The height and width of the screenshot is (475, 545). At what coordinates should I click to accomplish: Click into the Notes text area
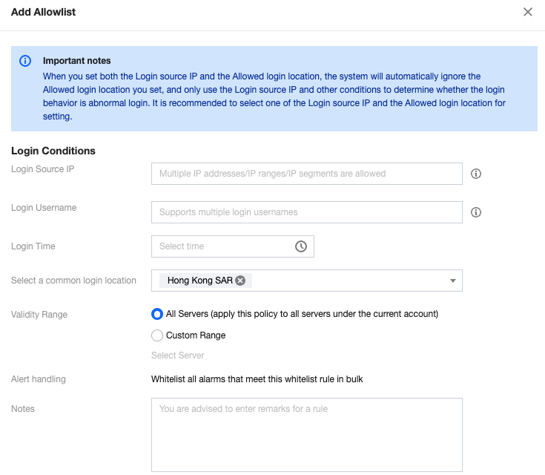306,435
